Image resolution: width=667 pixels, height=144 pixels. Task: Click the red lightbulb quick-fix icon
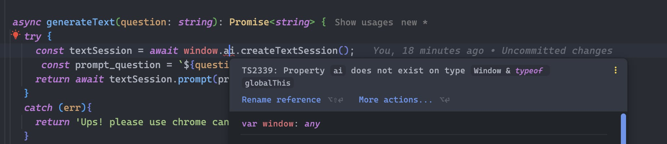pos(15,35)
